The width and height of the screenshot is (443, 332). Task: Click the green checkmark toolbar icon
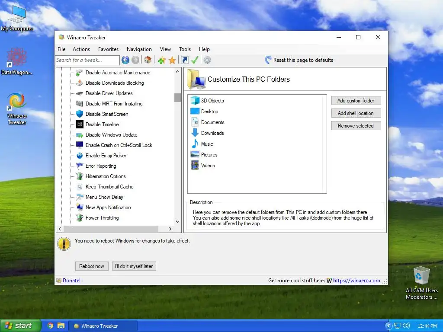coord(195,60)
